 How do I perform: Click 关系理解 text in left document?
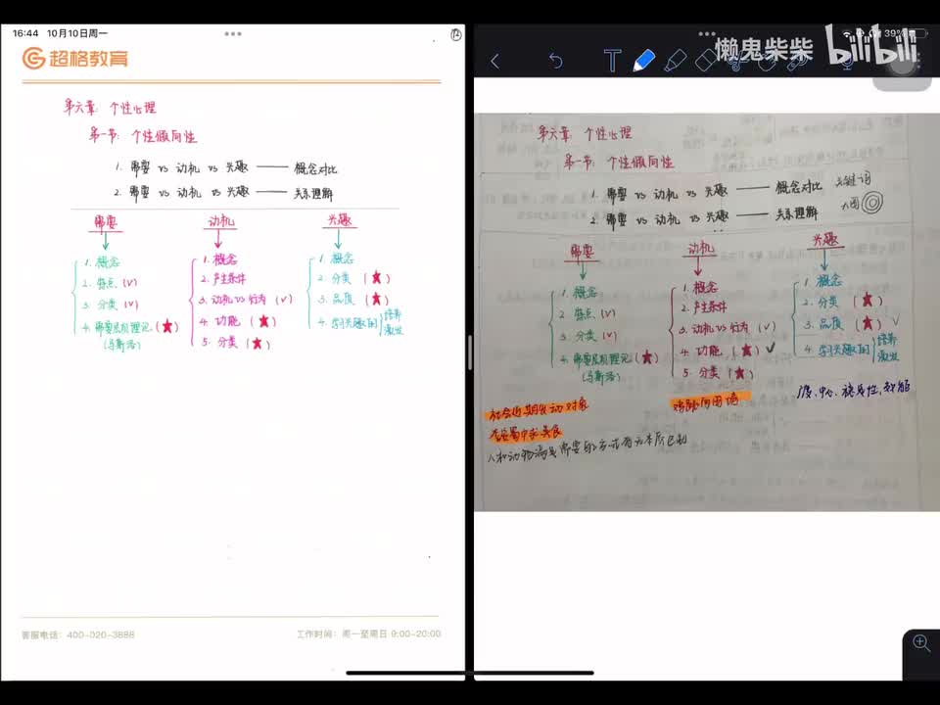point(313,193)
